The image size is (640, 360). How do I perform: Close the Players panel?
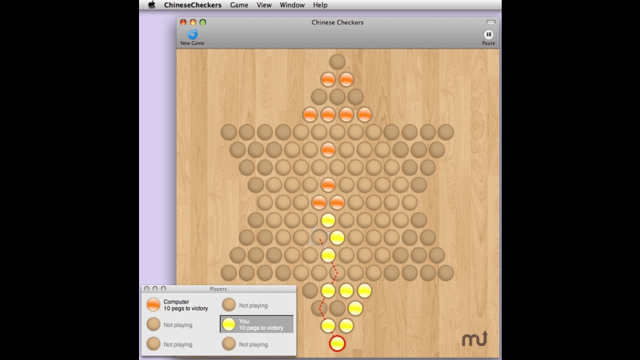146,289
